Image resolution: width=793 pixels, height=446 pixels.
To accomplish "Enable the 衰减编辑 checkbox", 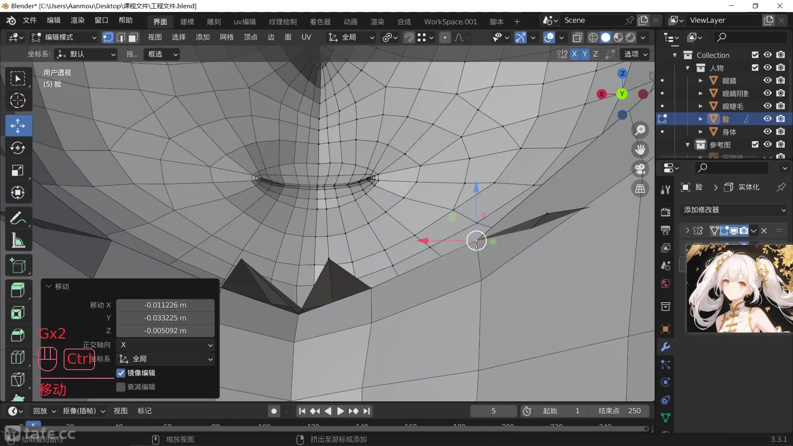I will [x=121, y=387].
